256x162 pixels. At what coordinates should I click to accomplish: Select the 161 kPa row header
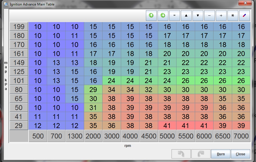(19, 54)
